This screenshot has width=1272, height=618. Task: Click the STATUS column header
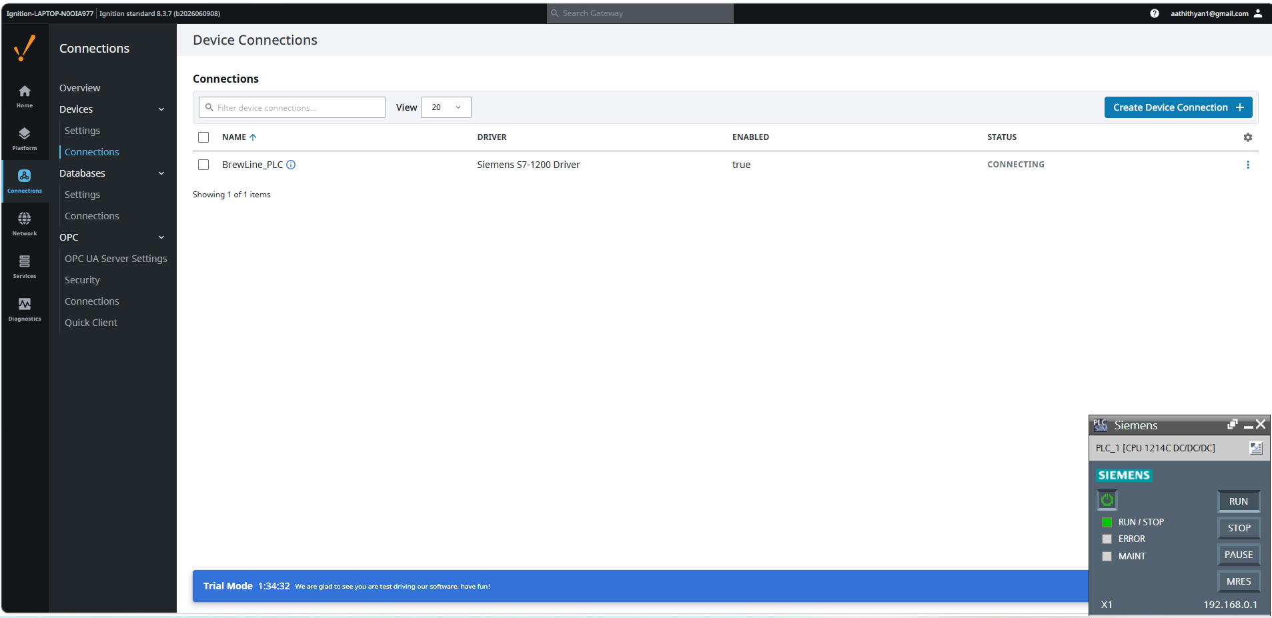click(x=1003, y=137)
